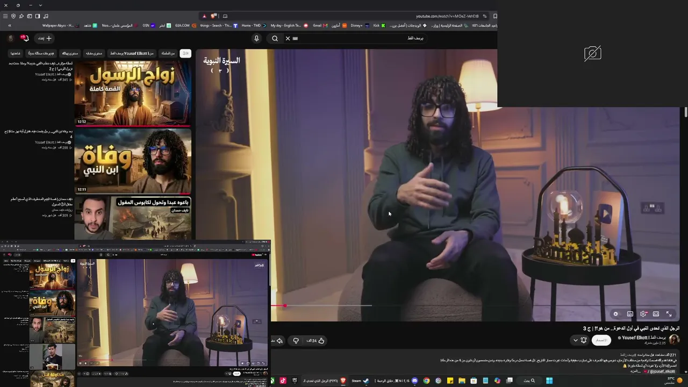Screen dimensions: 688x387
Task: Open the Brave main menu hamburger
Action: point(5,16)
